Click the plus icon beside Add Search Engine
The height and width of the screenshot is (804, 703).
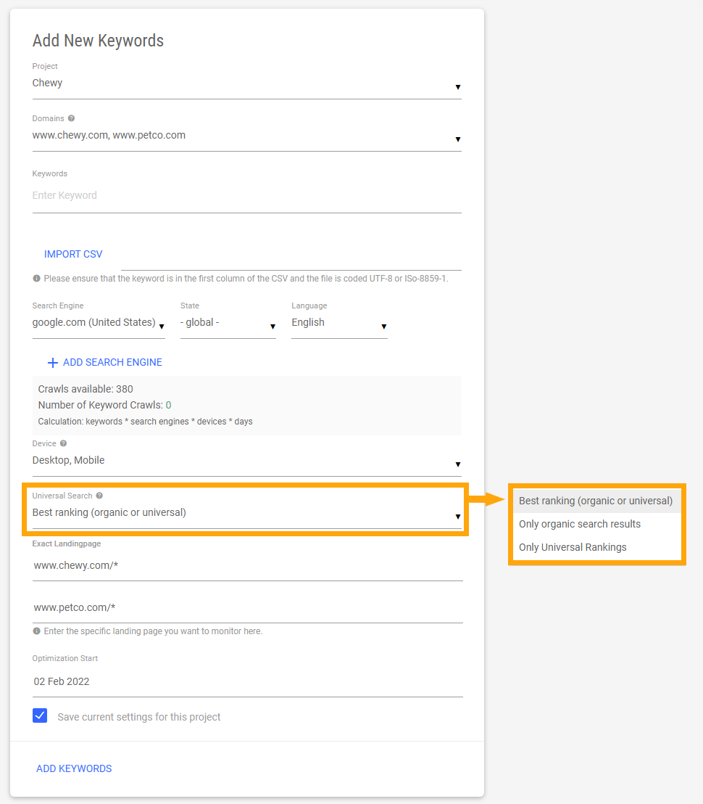click(x=52, y=363)
